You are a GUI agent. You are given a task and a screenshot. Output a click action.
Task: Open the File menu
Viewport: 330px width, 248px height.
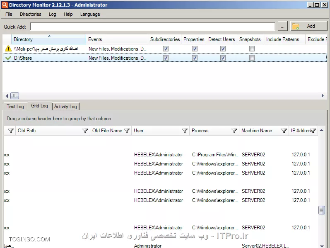[9, 14]
